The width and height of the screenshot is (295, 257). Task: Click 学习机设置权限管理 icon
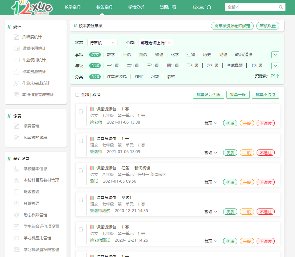point(17,250)
